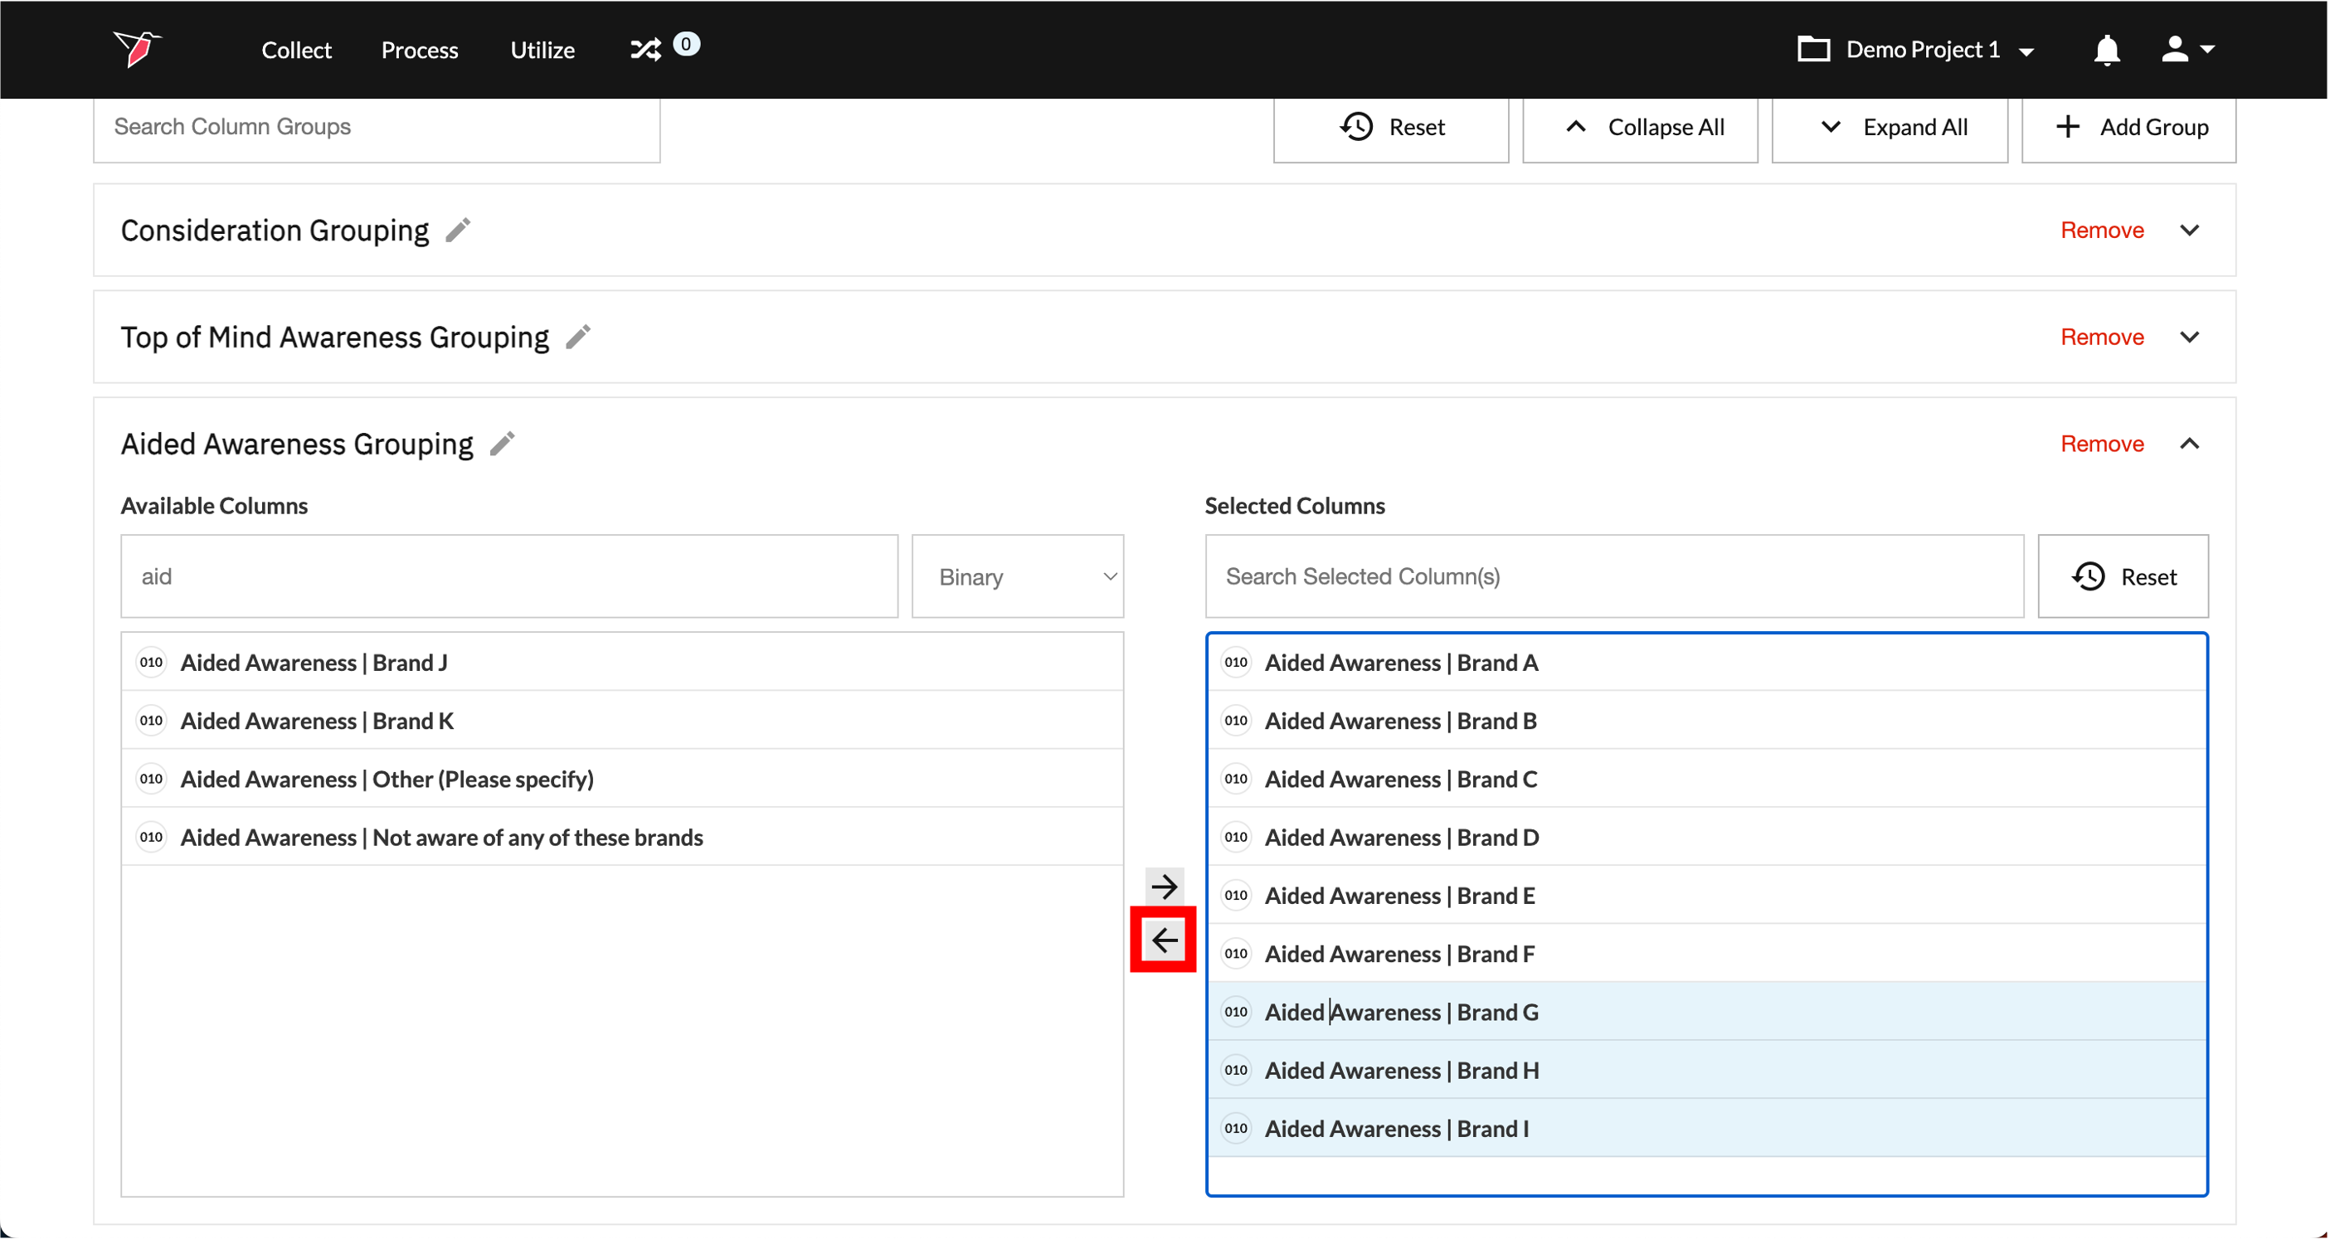
Task: Click pencil icon beside Top of Mind Awareness Grouping
Action: click(578, 338)
